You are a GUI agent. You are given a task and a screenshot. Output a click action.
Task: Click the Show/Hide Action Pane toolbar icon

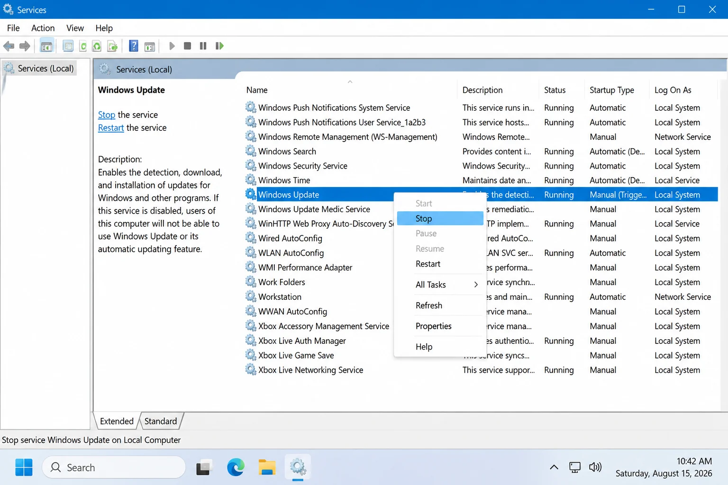150,46
